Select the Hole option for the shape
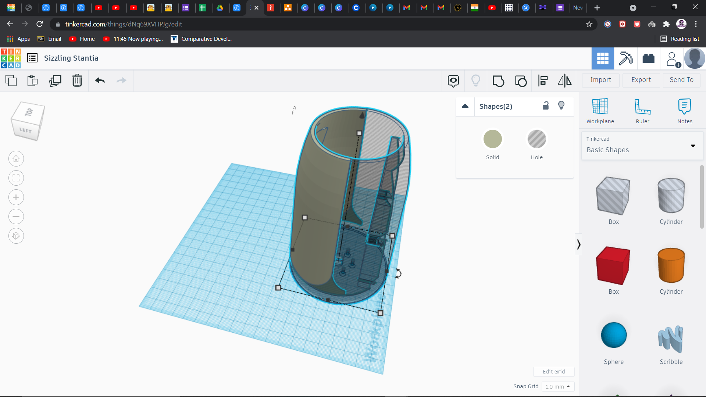Image resolution: width=706 pixels, height=397 pixels. point(536,139)
